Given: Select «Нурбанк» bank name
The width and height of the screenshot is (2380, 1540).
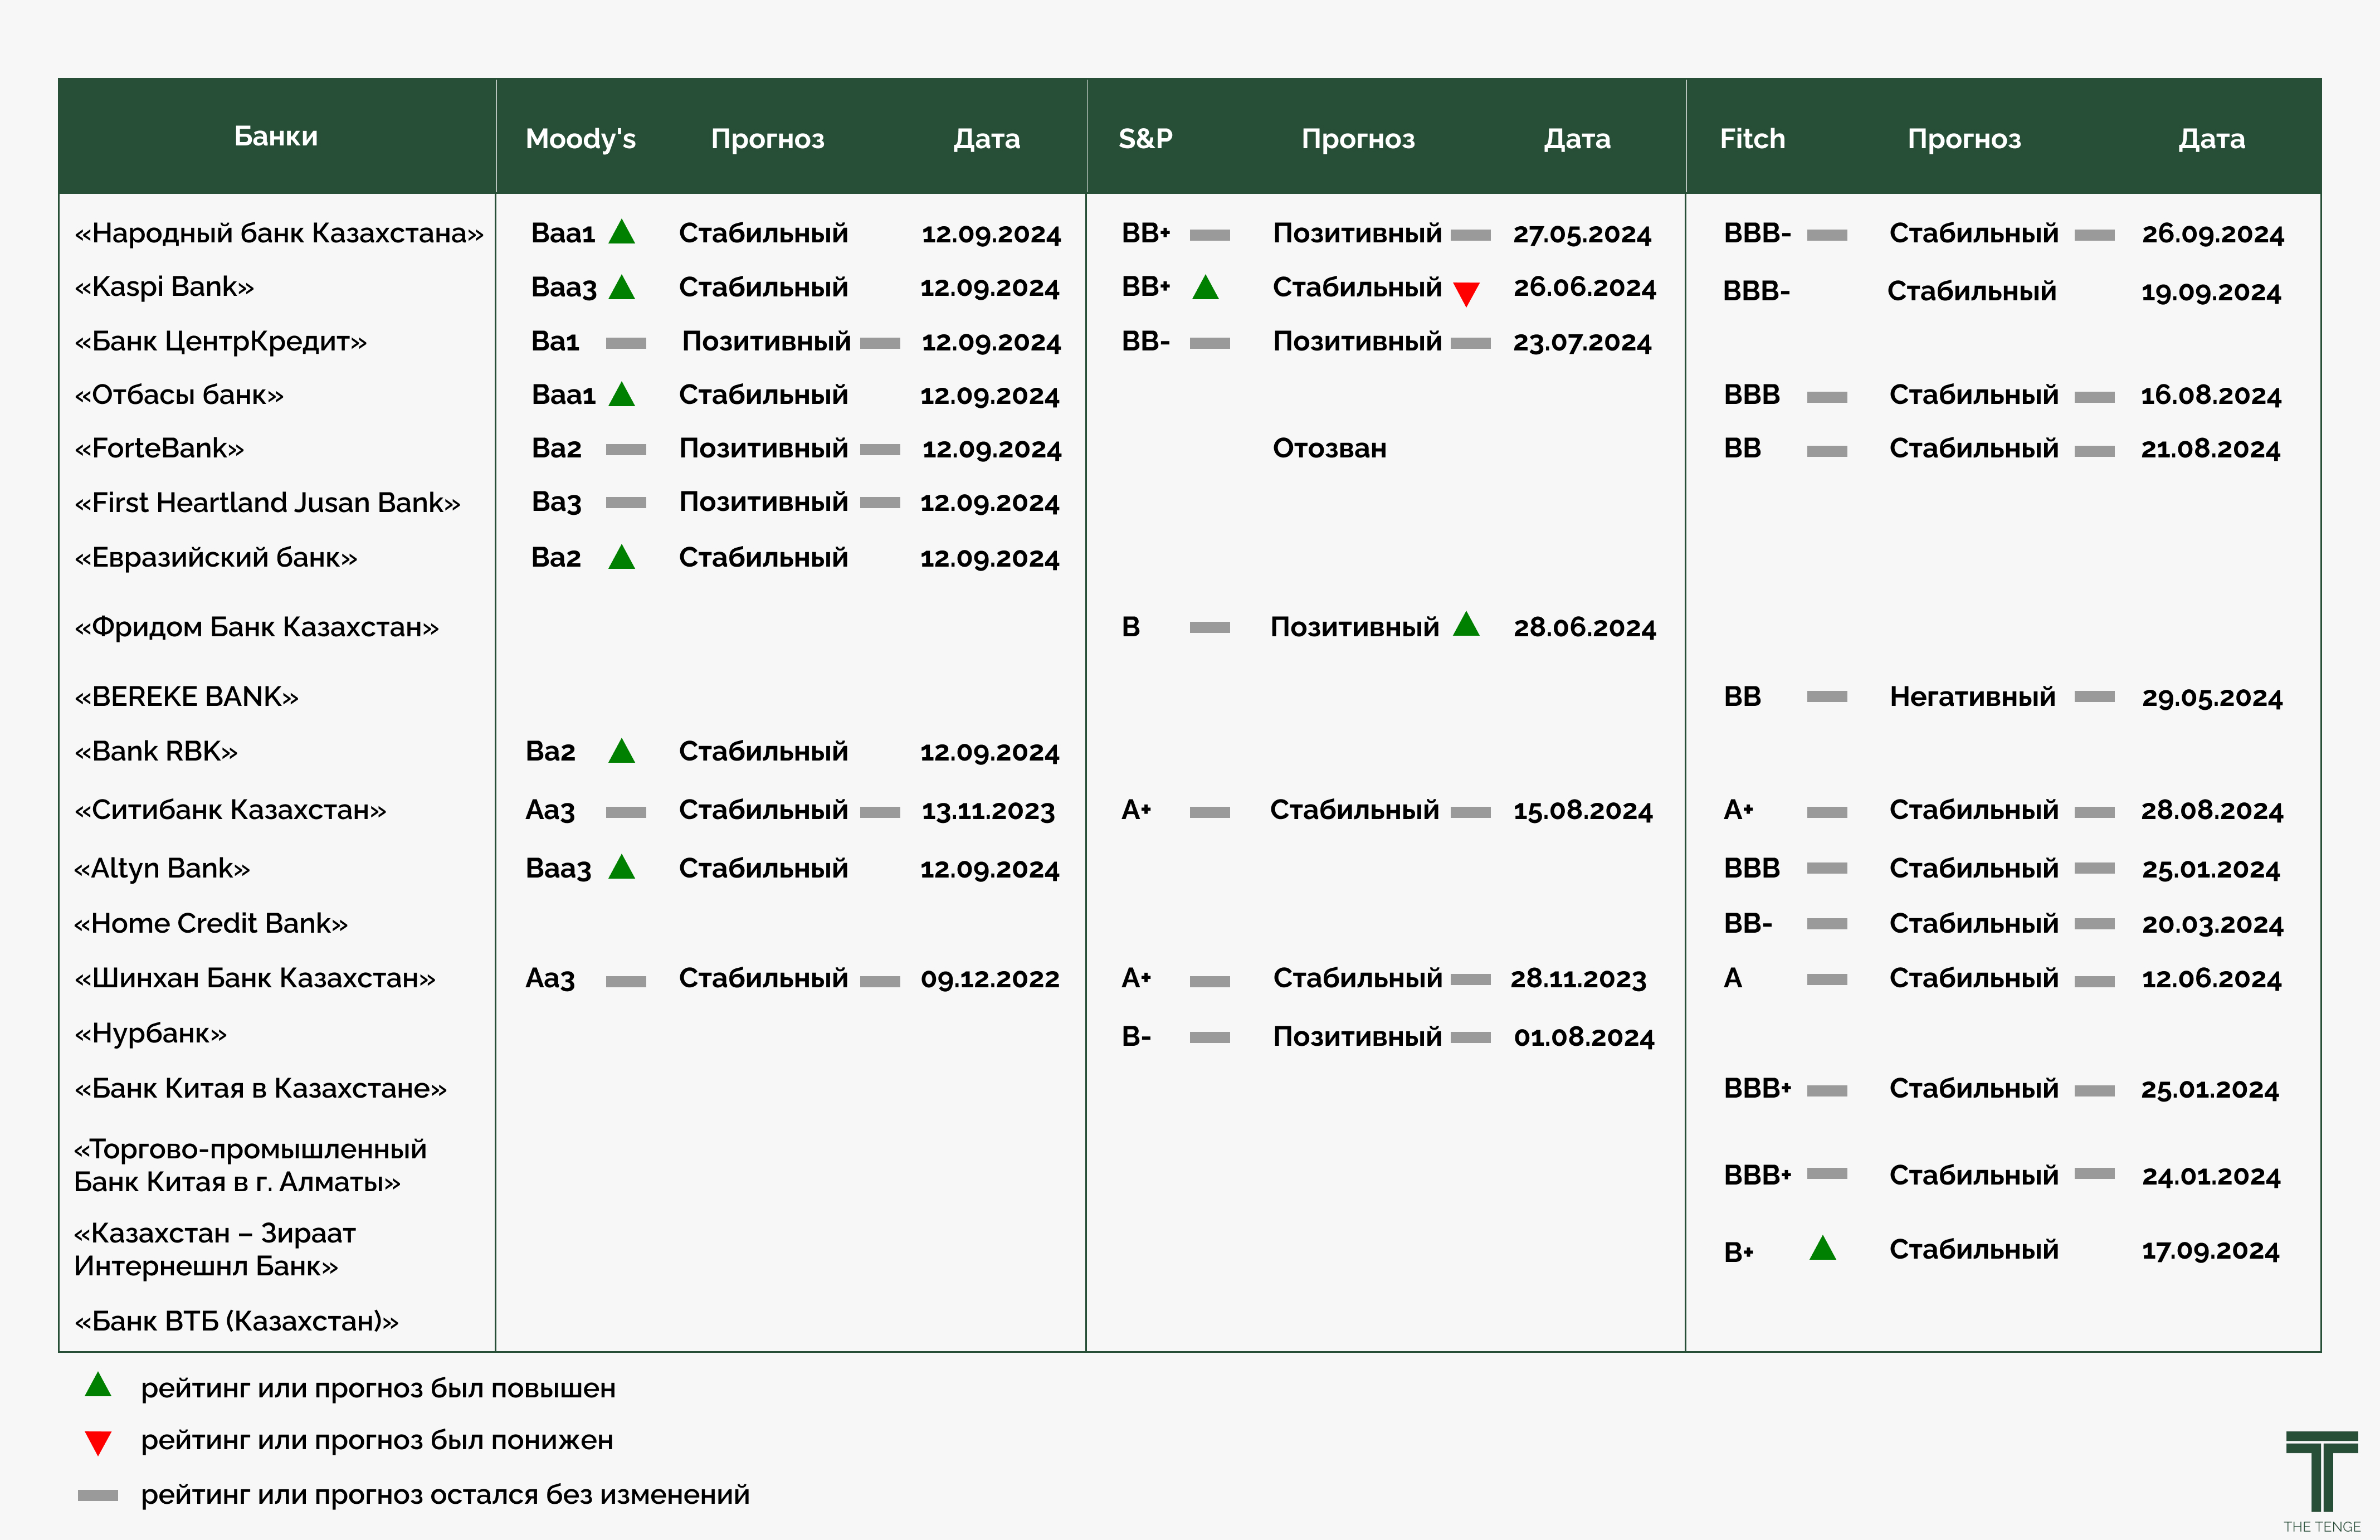Looking at the screenshot, I should click(150, 1033).
